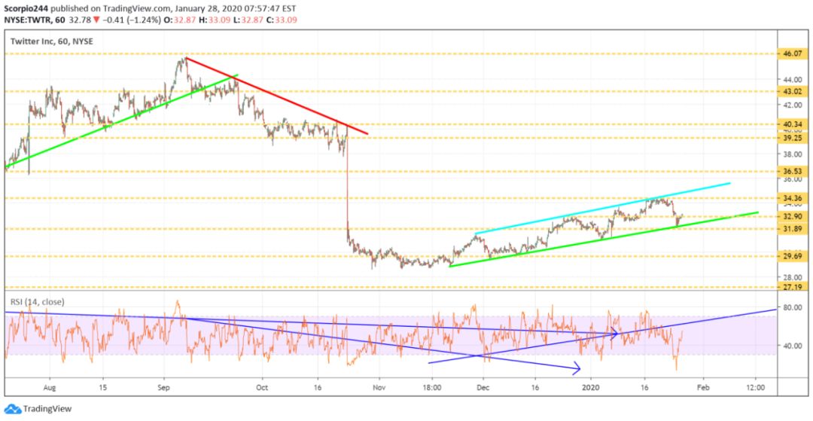Click the 32.90 price level label
The height and width of the screenshot is (421, 813).
tap(792, 216)
